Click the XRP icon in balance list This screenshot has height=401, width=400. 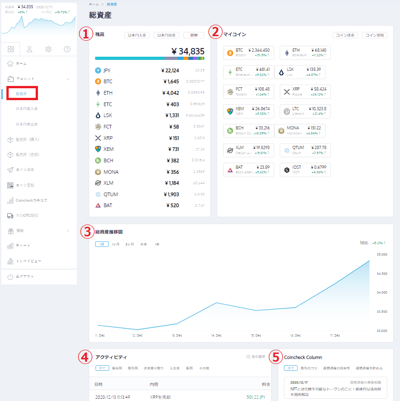click(98, 138)
